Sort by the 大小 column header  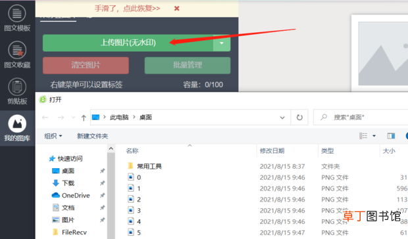point(389,151)
